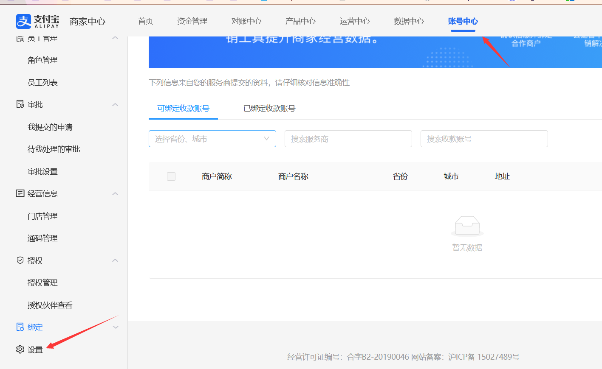Click the Alipay logo icon
This screenshot has width=602, height=369.
[x=24, y=21]
